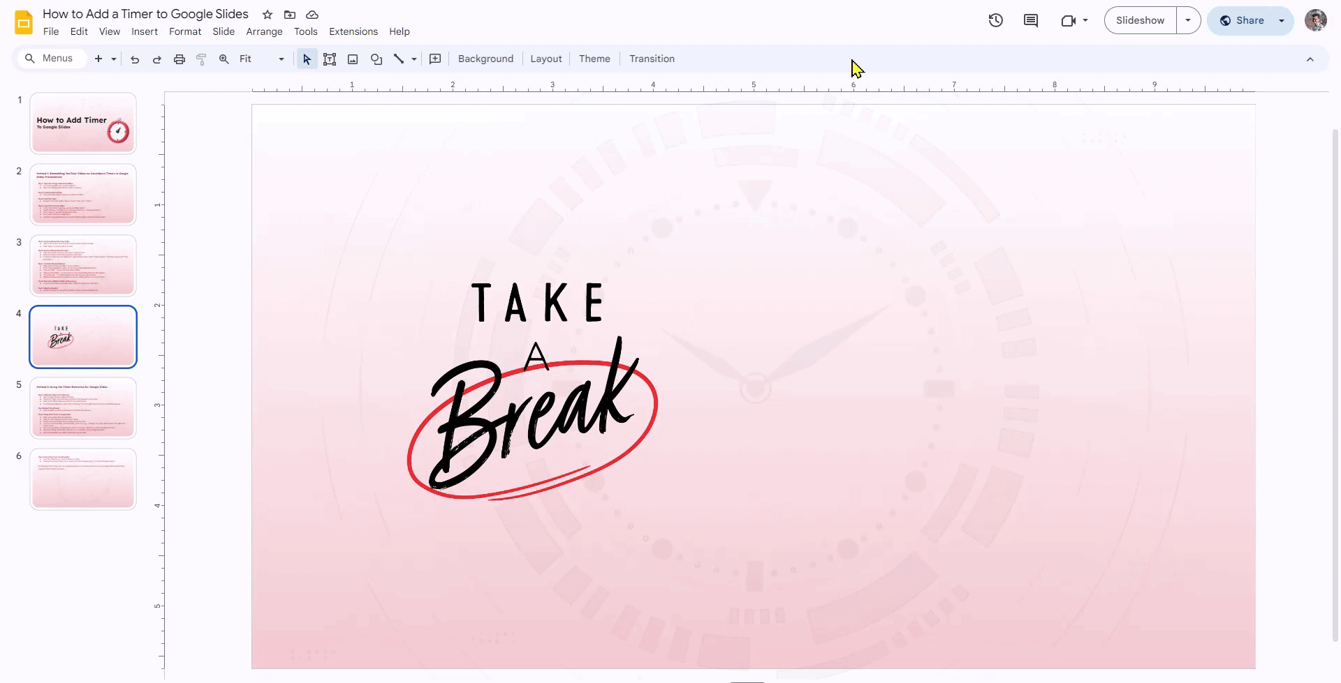The width and height of the screenshot is (1341, 683).
Task: Collapse the toolbar with the chevron
Action: tap(1311, 59)
